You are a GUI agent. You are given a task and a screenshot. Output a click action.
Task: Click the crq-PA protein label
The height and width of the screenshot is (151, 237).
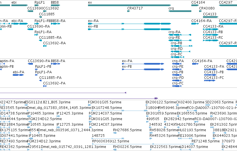coord(178,61)
